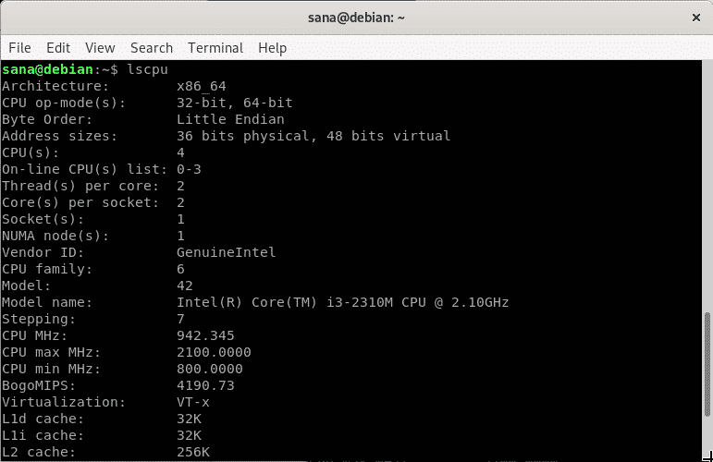Click the address sizes output value
This screenshot has width=713, height=462.
pos(313,136)
